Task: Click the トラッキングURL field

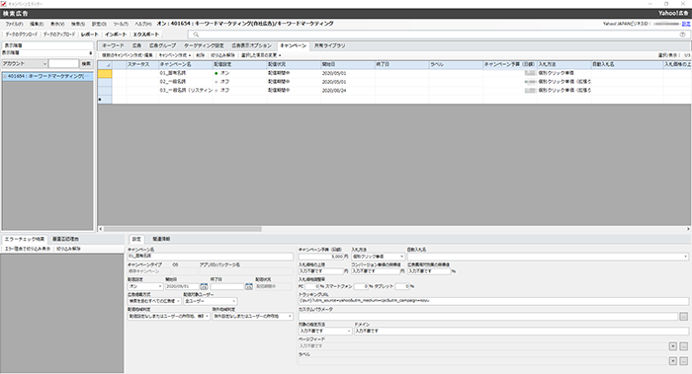Action: click(493, 301)
